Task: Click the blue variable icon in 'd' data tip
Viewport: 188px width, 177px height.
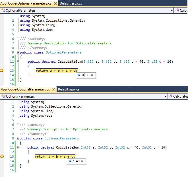Action: pyautogui.click(x=79, y=75)
